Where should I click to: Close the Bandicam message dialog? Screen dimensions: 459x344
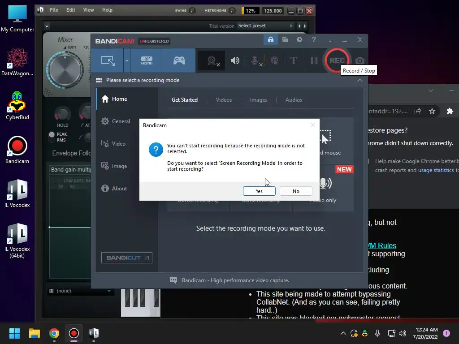tap(312, 125)
